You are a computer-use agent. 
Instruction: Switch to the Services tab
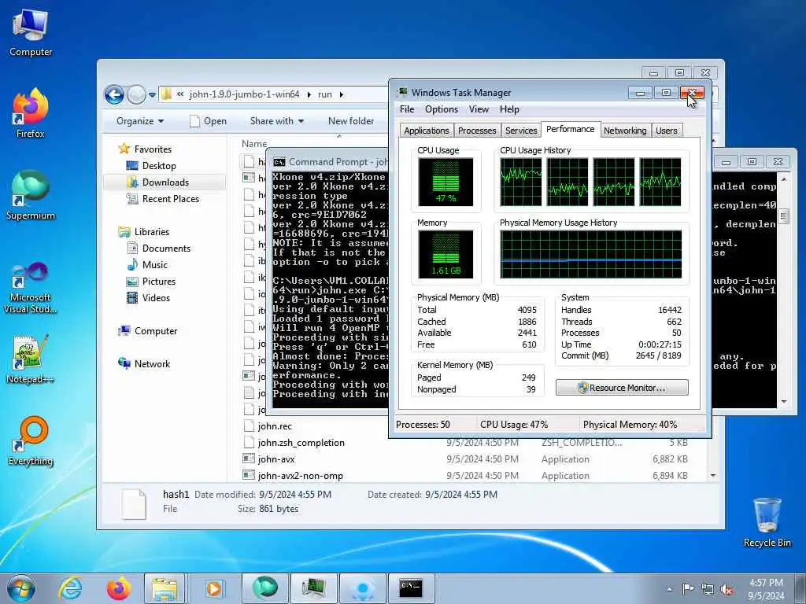[521, 131]
